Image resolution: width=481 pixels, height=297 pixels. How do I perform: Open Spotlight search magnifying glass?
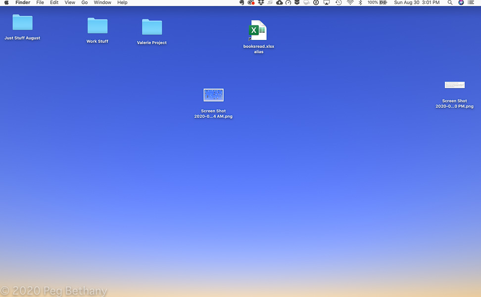coord(450,2)
